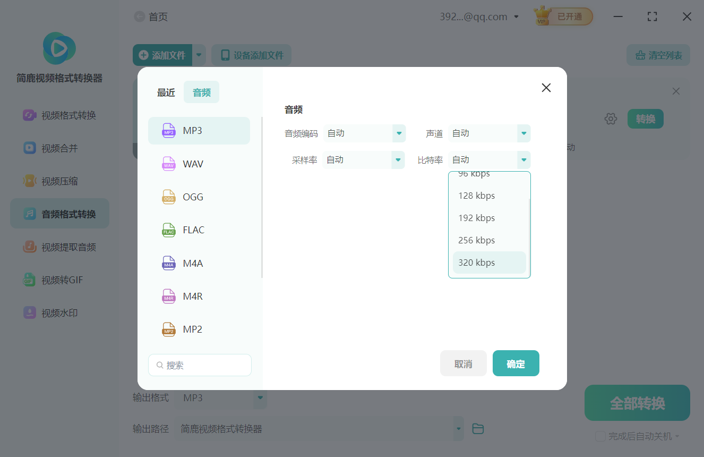Switch to the 音频 tab
The image size is (704, 457).
201,92
